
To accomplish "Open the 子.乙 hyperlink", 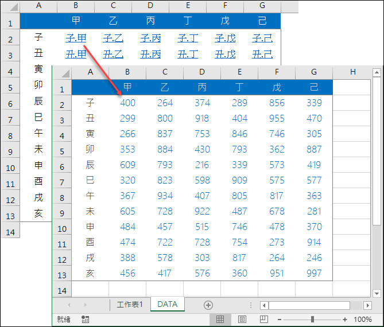I will (113, 38).
